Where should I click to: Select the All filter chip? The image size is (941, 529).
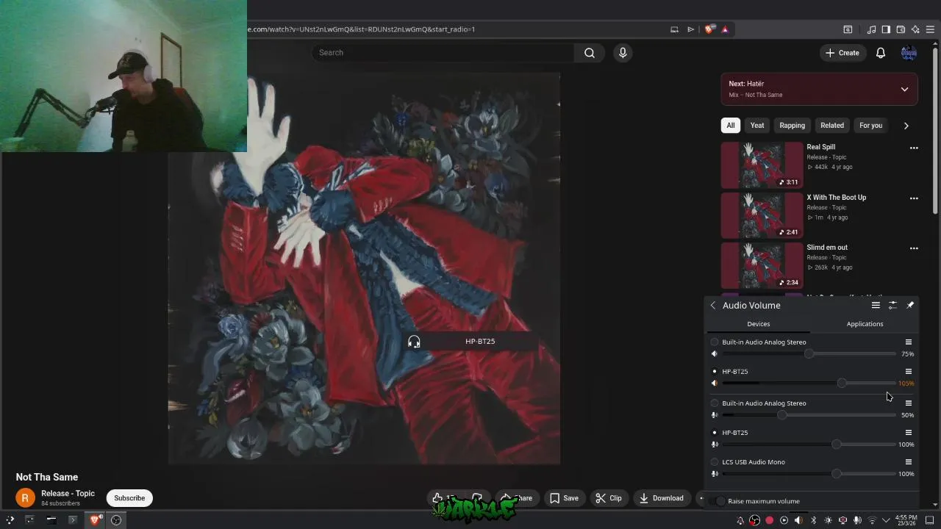pos(730,126)
